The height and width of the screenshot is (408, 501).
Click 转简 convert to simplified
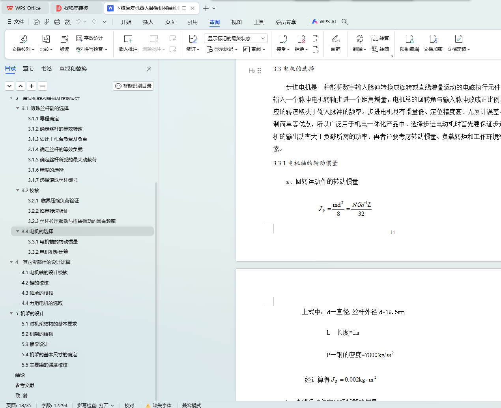380,49
